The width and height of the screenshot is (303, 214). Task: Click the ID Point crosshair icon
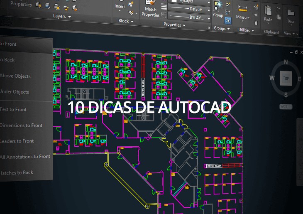coord(256,15)
